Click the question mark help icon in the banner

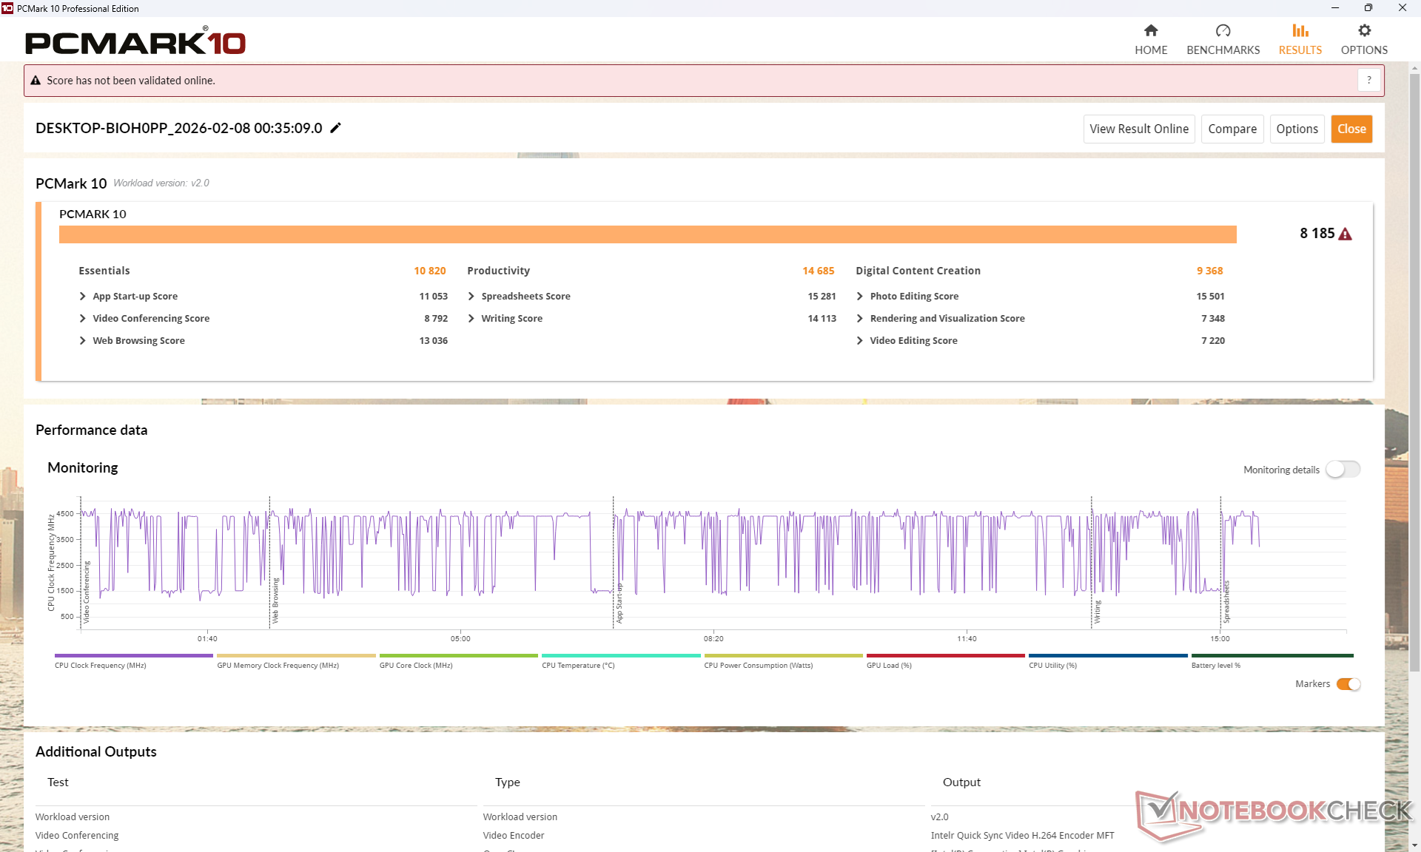point(1369,80)
